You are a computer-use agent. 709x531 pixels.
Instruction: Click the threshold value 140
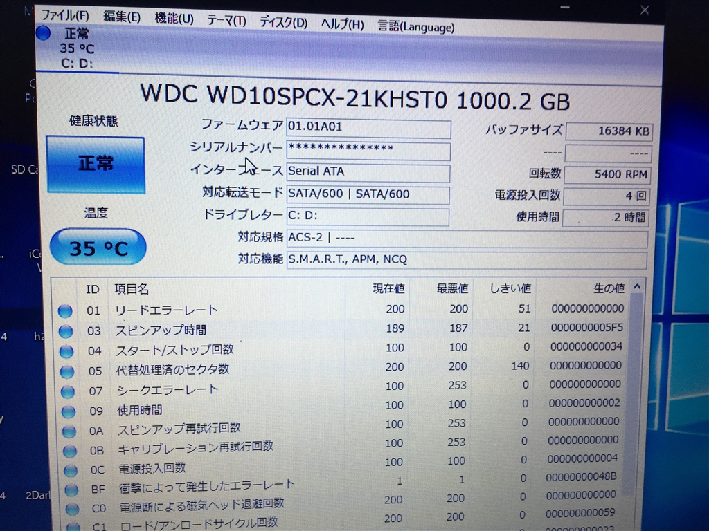(520, 366)
